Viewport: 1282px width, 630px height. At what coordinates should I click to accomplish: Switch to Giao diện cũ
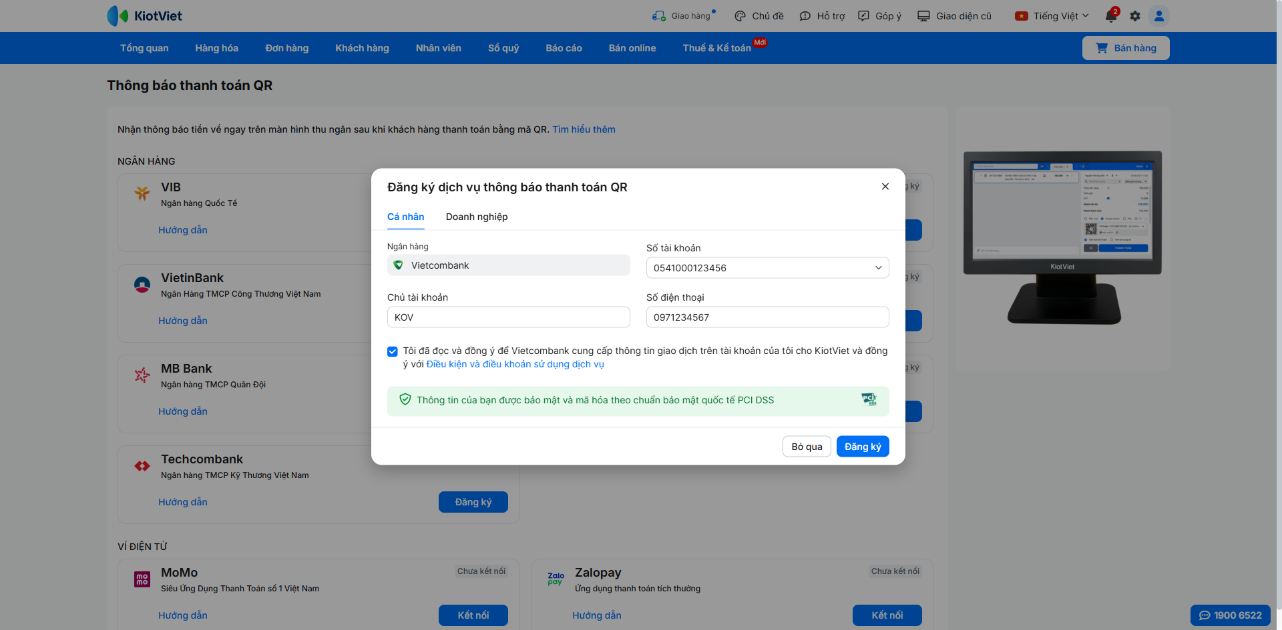(x=954, y=16)
